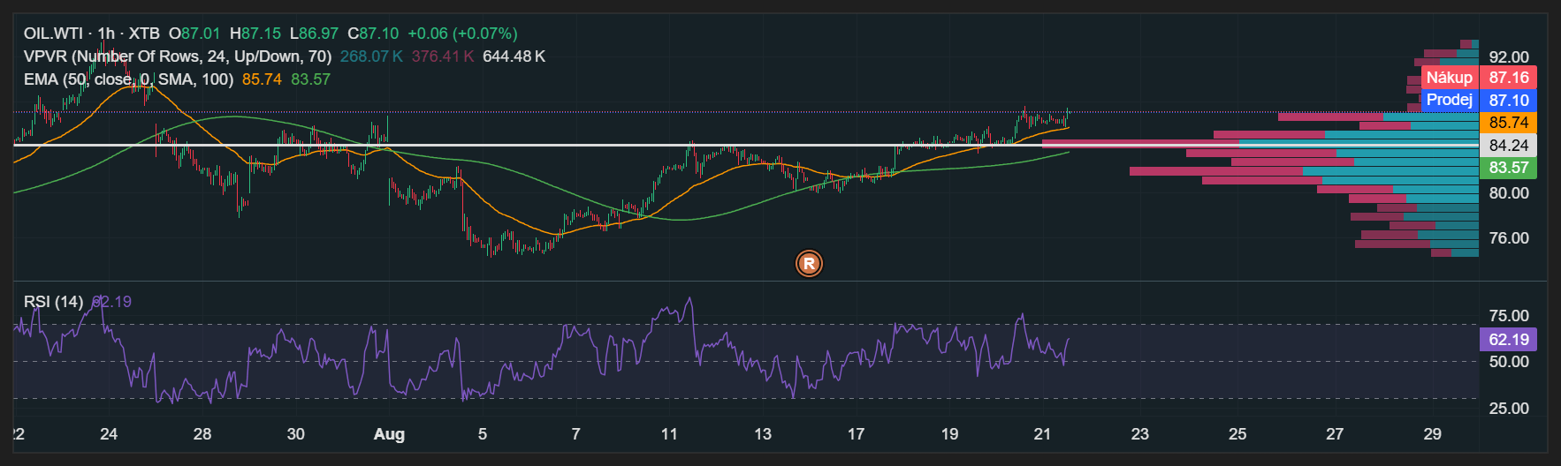Click the 1h timeframe in chart title
This screenshot has width=1561, height=466.
coord(106,34)
